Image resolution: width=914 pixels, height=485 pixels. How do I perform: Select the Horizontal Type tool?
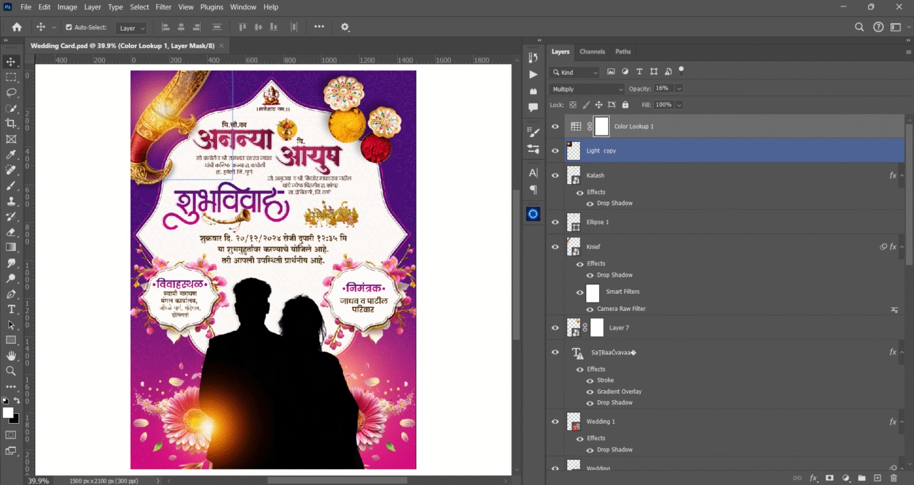(11, 309)
